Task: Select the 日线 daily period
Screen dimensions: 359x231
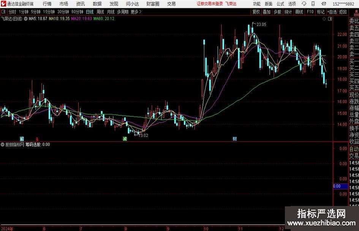Action: click(90, 12)
